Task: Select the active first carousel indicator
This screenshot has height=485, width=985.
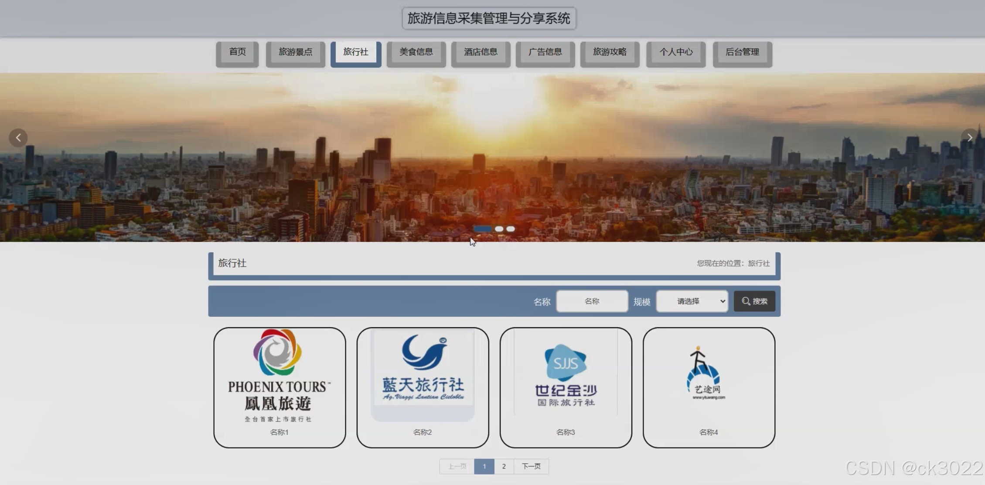Action: (x=482, y=229)
